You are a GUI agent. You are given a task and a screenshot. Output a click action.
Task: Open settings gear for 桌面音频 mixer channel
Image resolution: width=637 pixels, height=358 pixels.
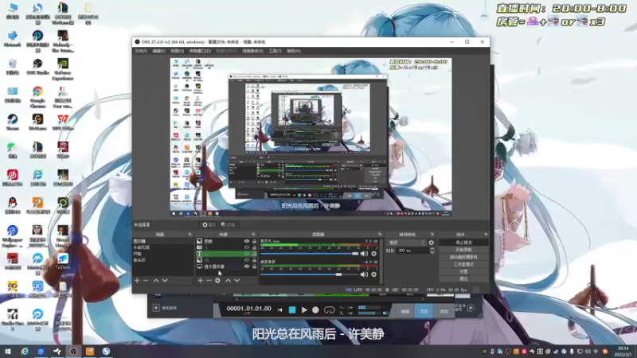(x=373, y=274)
